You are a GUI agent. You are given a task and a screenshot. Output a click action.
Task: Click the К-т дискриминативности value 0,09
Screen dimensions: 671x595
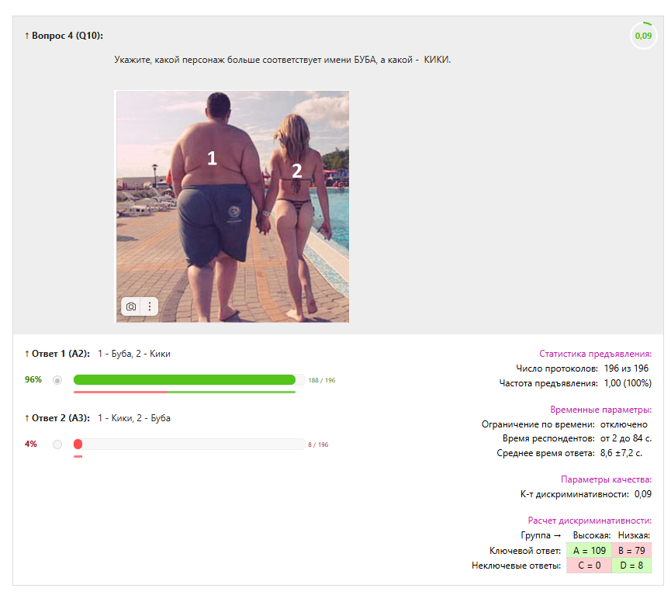pos(643,494)
